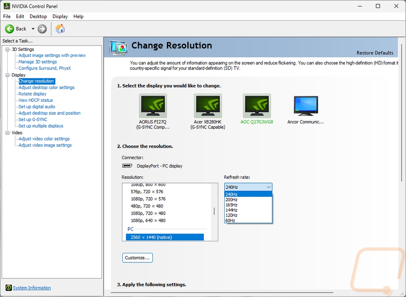Select 2560 × 1440 (native) resolution
406x297 pixels.
click(165, 237)
